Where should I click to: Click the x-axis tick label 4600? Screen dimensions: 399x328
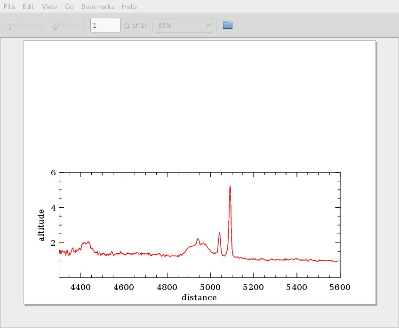tap(124, 287)
